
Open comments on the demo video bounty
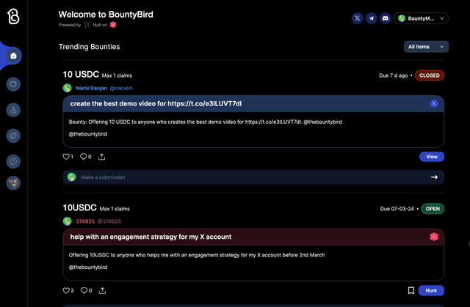pos(86,157)
